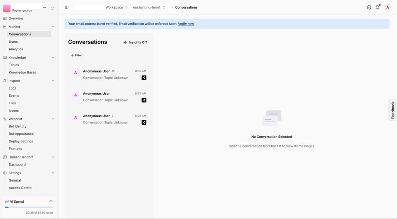Click the pink workspace logo
Viewport: 397px width, 219px height.
pos(7,8)
